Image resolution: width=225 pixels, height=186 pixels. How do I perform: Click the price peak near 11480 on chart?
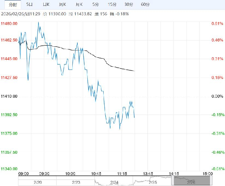point(38,22)
